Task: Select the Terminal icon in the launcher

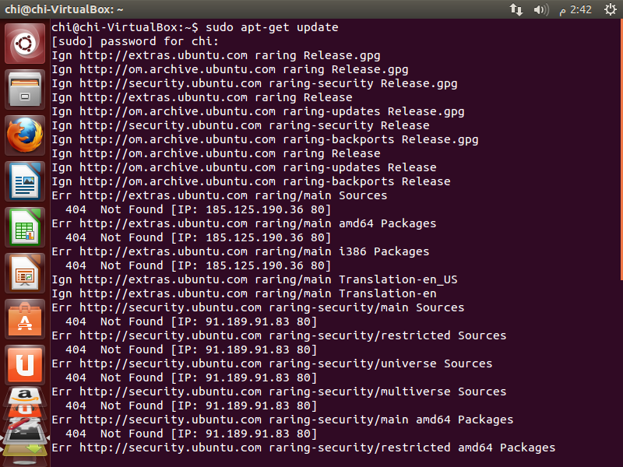Action: (26, 434)
